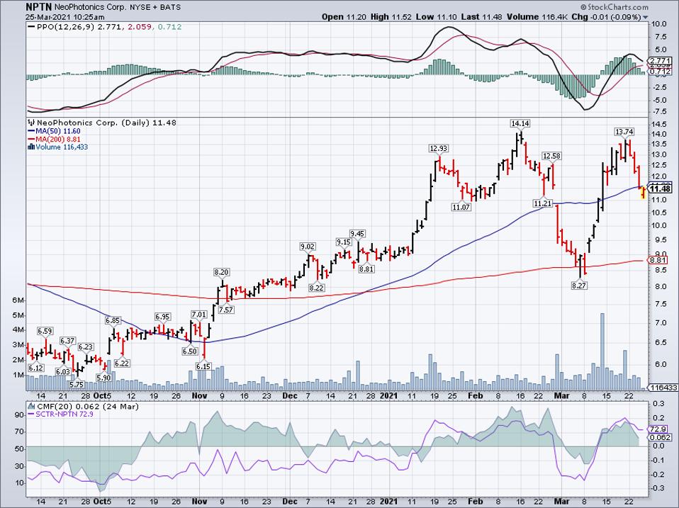The image size is (679, 508).
Task: Click the 14.14 peak price label
Action: pyautogui.click(x=520, y=124)
